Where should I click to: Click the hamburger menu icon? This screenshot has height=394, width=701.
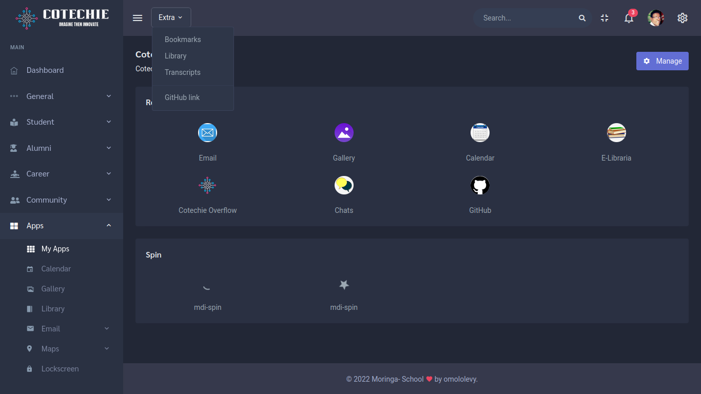138,18
